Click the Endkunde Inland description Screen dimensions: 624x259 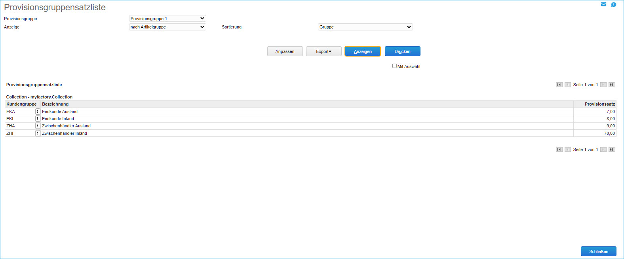58,119
